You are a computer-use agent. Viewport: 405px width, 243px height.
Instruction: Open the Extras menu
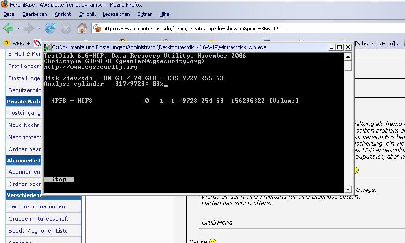click(145, 14)
